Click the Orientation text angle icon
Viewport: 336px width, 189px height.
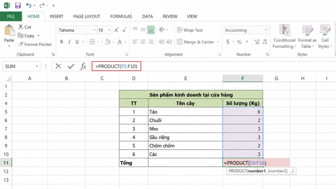pyautogui.click(x=162, y=30)
